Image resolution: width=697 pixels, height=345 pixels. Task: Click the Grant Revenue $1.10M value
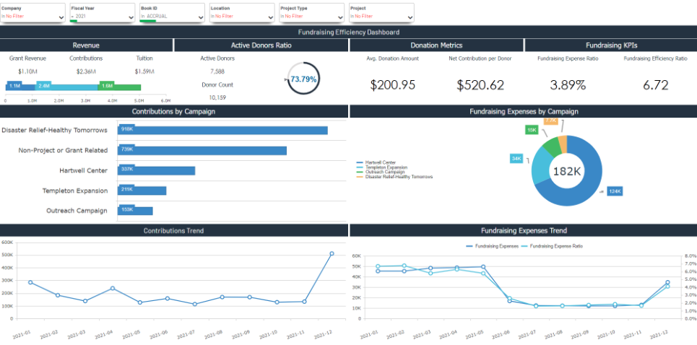[x=27, y=71]
